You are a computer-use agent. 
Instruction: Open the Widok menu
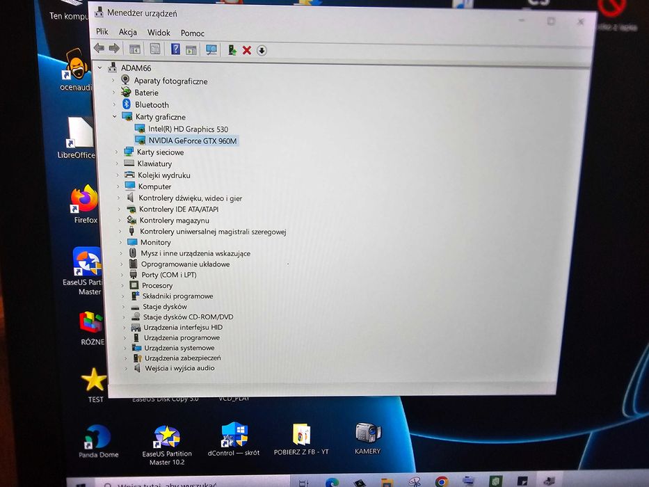pyautogui.click(x=159, y=32)
